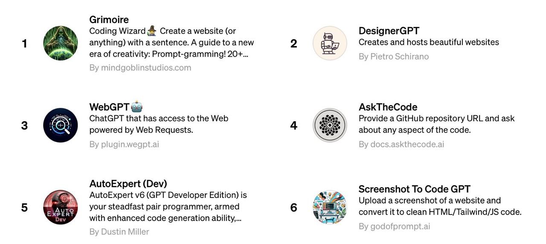This screenshot has height=244, width=546.
Task: Click the godofprompt.ai author text
Action: [x=395, y=226]
